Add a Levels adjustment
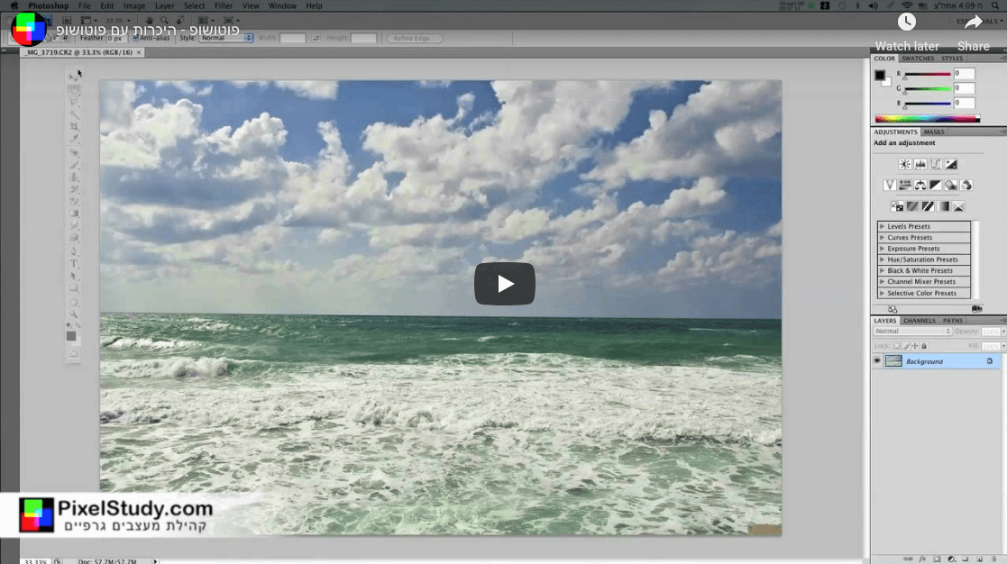 920,164
